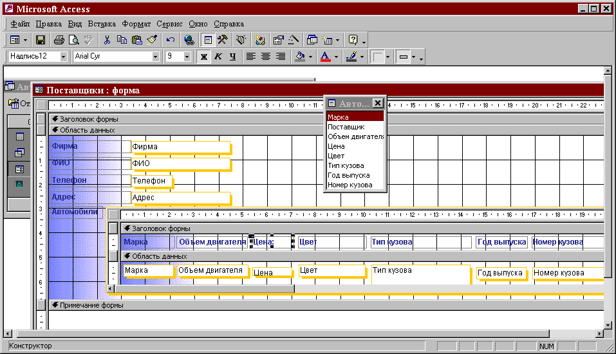Open the Файл menu
Screen dimensions: 616x354
click(20, 24)
